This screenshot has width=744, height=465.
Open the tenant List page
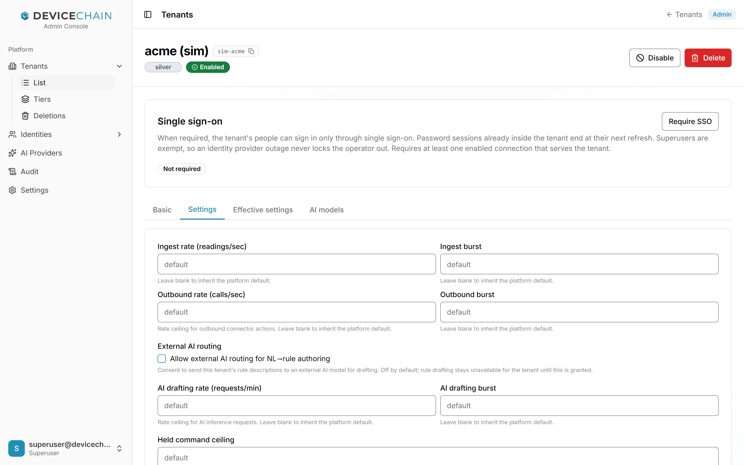coord(66,83)
